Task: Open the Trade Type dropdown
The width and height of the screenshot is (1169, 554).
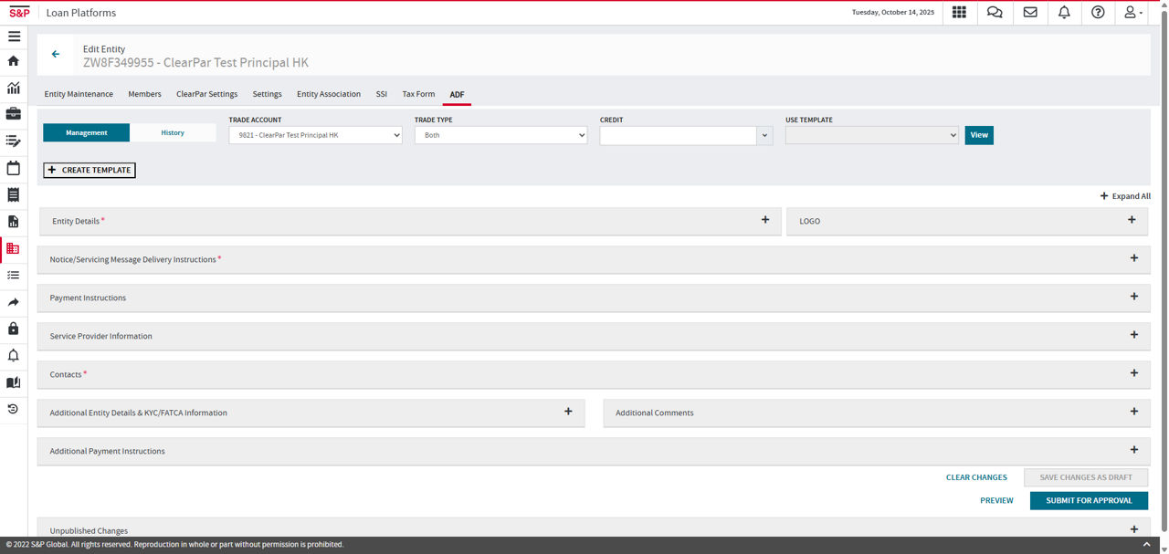Action: (x=500, y=135)
